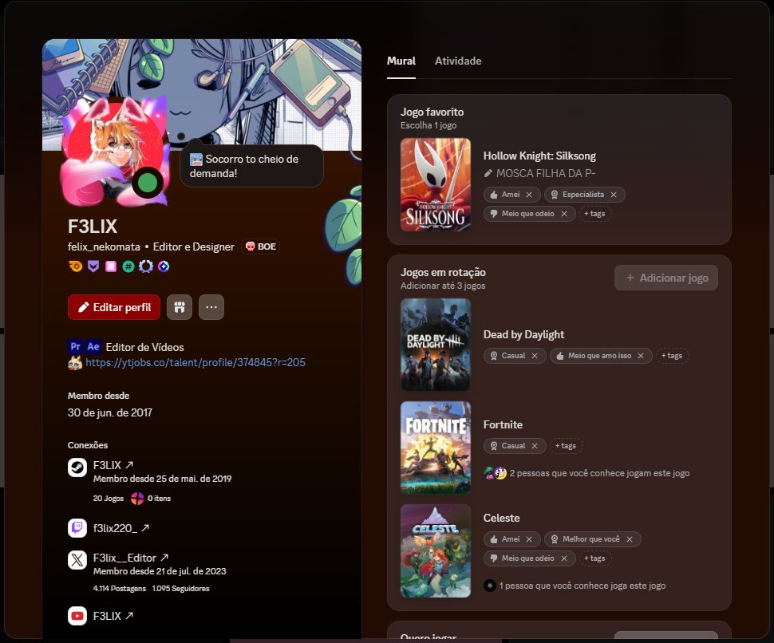Viewport: 774px width, 643px height.
Task: Click the felix_nekomata username text
Action: (x=104, y=247)
